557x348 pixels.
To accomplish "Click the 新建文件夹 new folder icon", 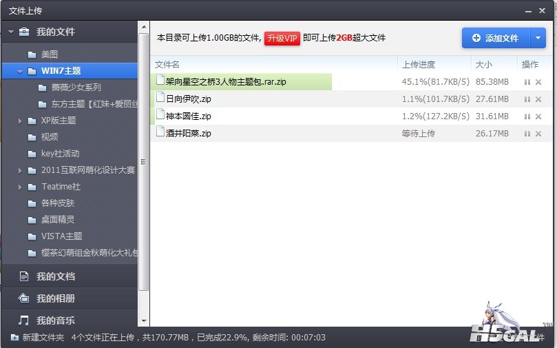I will (14, 338).
